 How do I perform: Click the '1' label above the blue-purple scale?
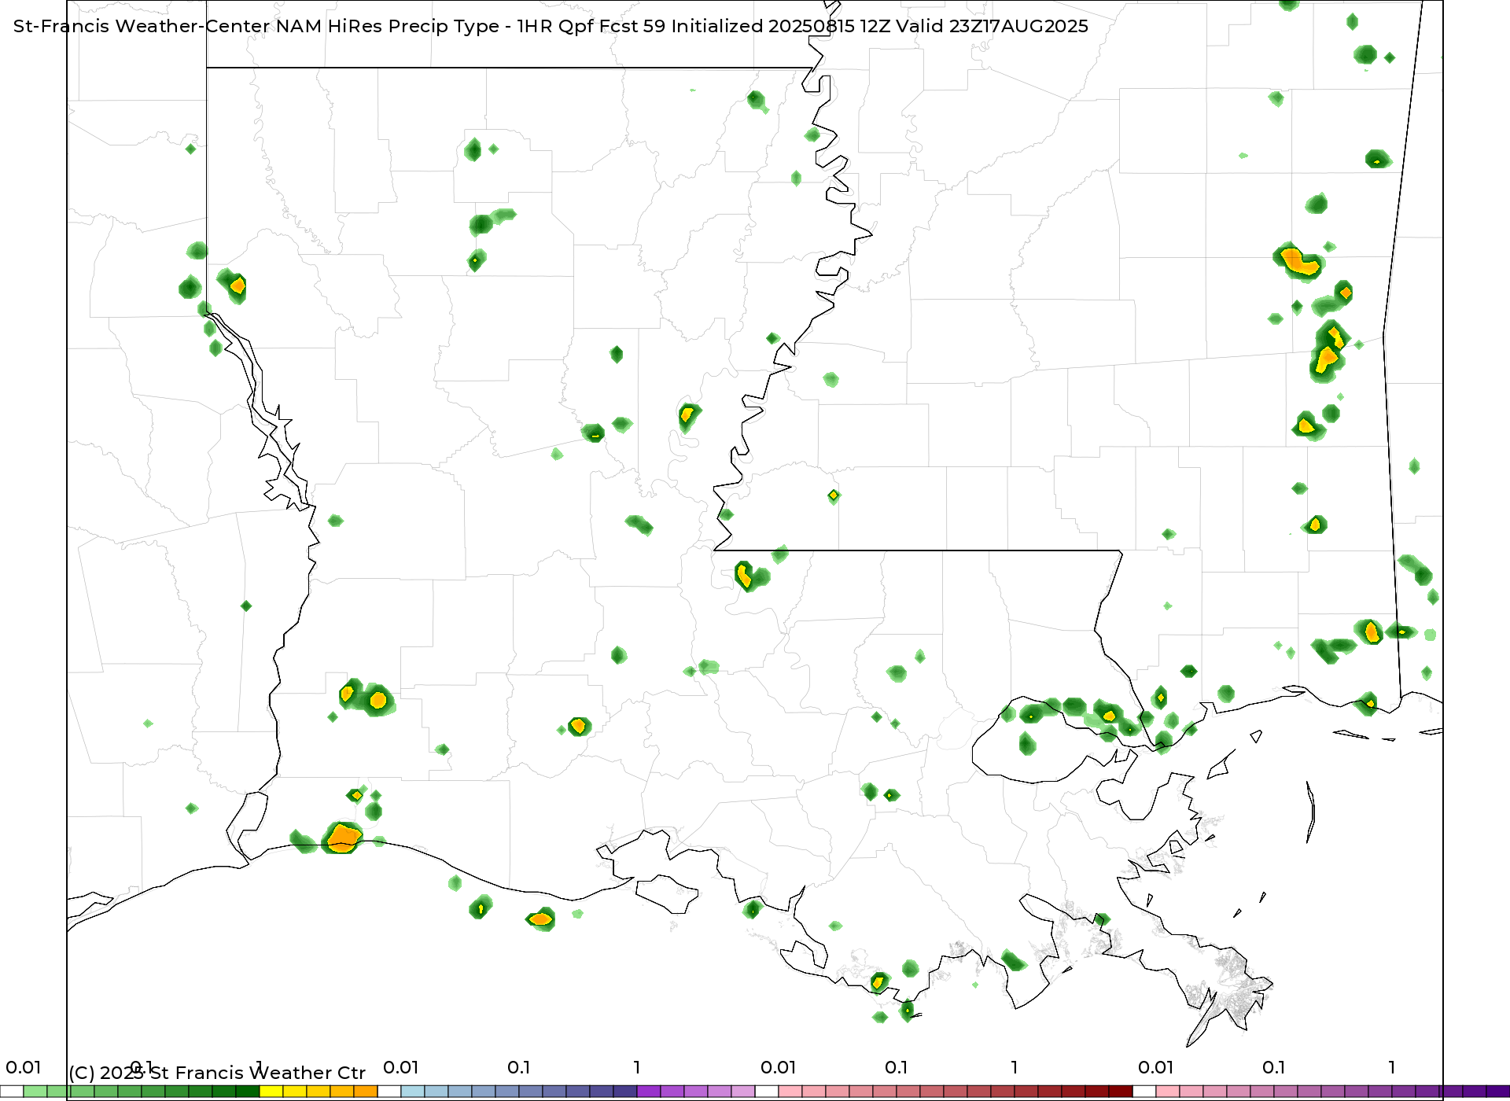tap(637, 1068)
